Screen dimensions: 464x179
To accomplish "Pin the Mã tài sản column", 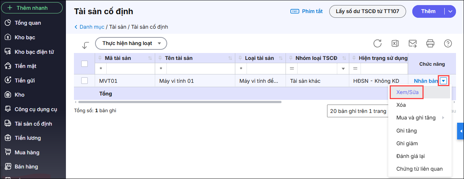I will 100,58.
